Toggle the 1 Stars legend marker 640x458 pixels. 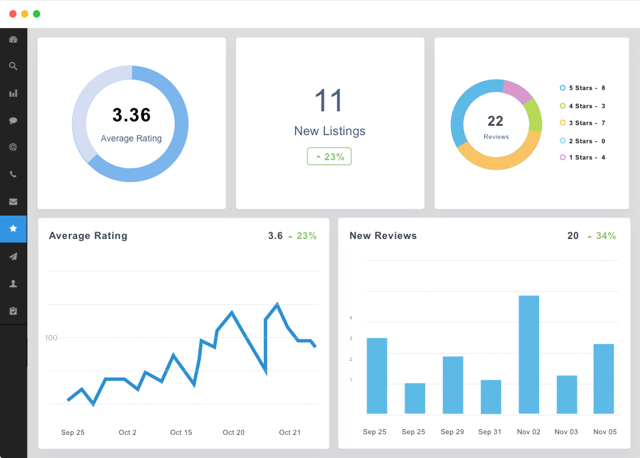(x=562, y=158)
